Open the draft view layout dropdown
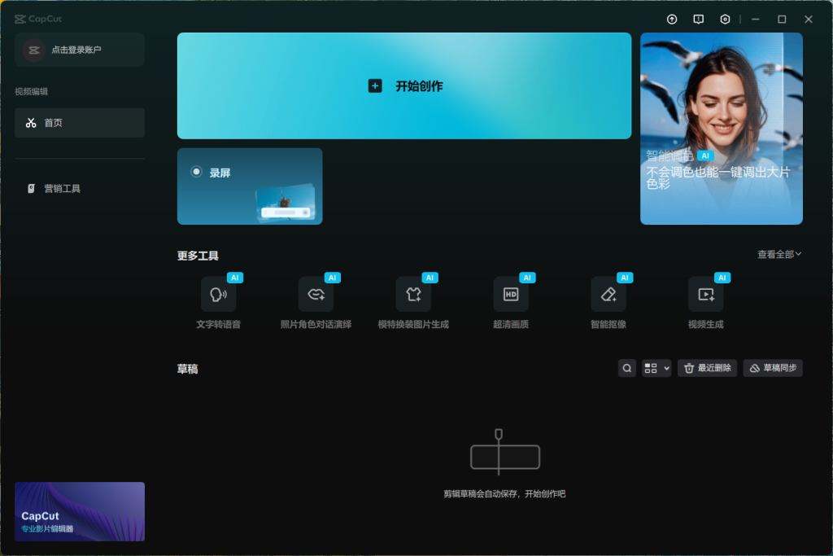 pos(665,368)
